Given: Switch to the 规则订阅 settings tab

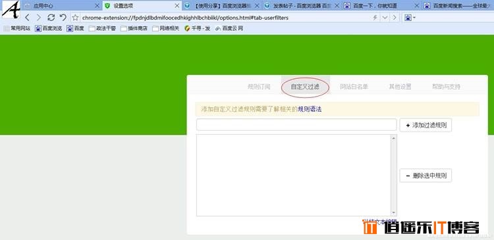Looking at the screenshot, I should point(259,87).
